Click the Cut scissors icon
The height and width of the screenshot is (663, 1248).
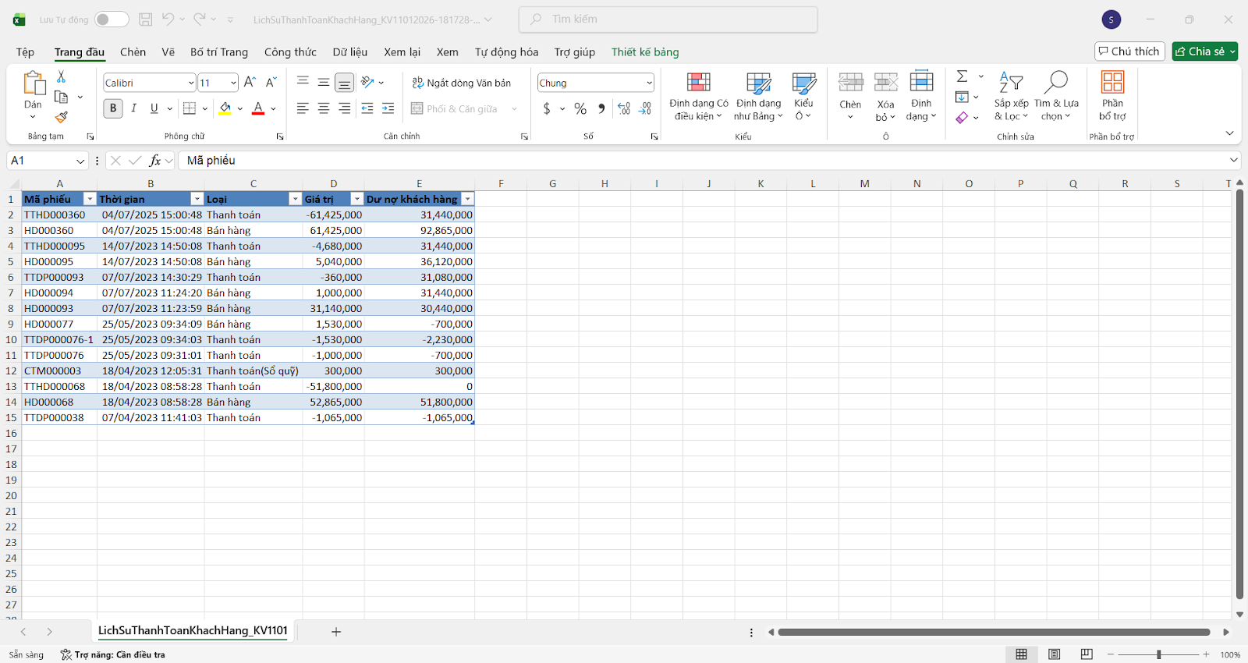tap(62, 76)
